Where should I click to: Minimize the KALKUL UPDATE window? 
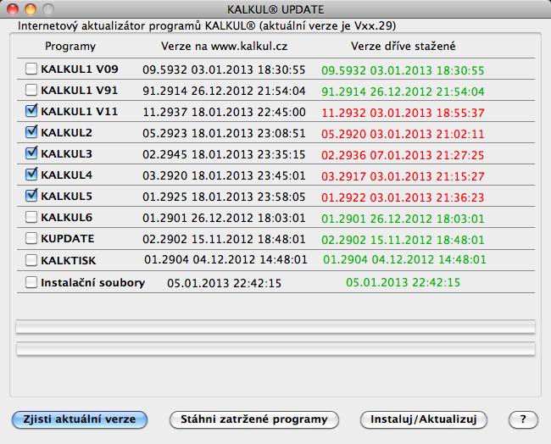[x=31, y=9]
